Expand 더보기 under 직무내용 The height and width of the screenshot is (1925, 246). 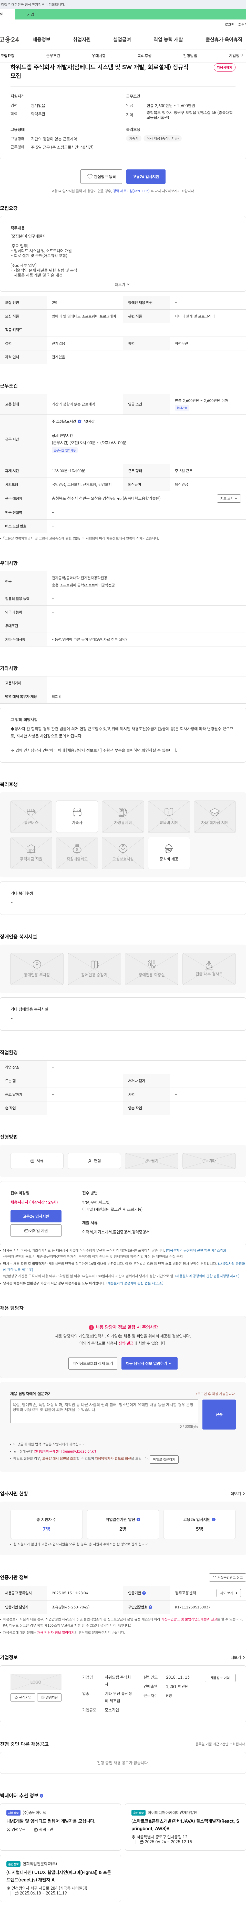click(x=122, y=284)
